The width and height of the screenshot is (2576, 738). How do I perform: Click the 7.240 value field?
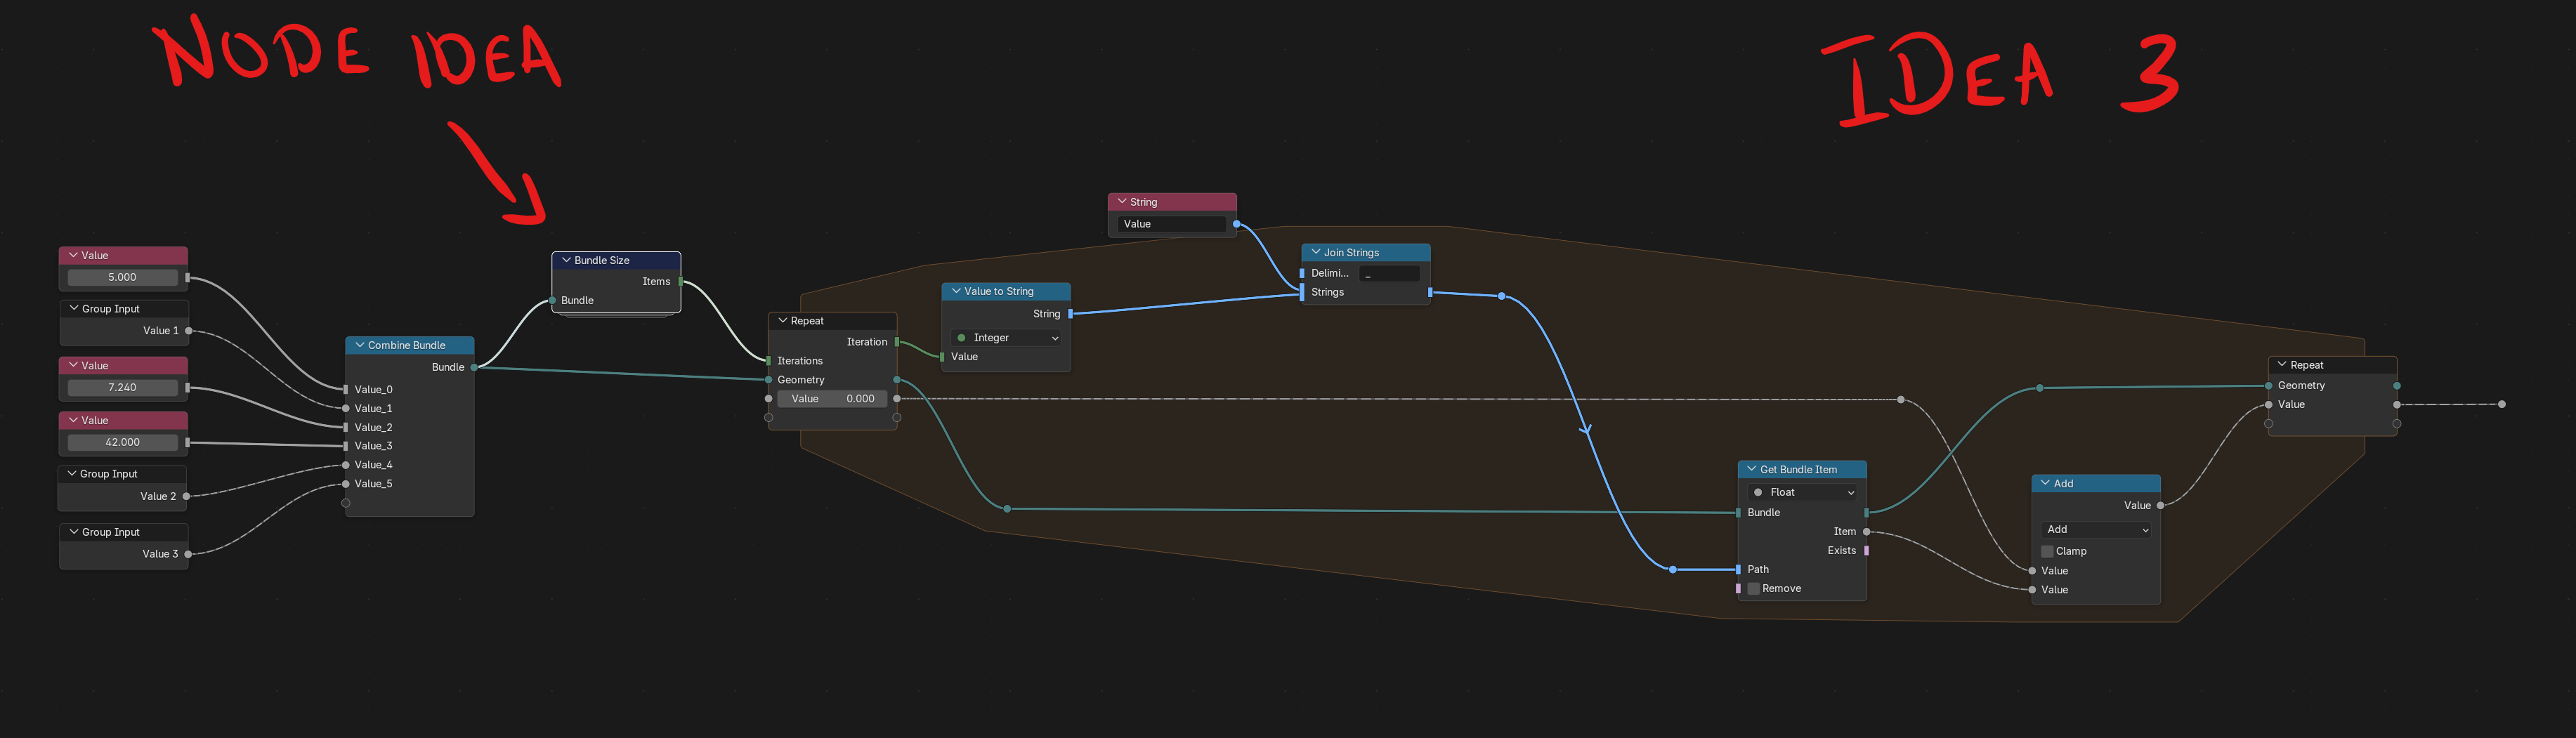(x=123, y=387)
